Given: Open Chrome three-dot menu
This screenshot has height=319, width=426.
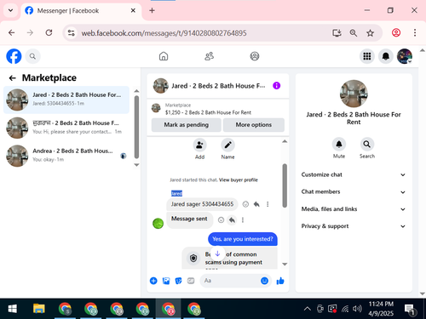Looking at the screenshot, I should (415, 33).
